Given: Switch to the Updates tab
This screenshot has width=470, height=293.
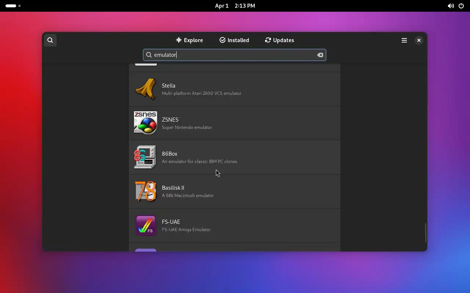Looking at the screenshot, I should tap(279, 40).
